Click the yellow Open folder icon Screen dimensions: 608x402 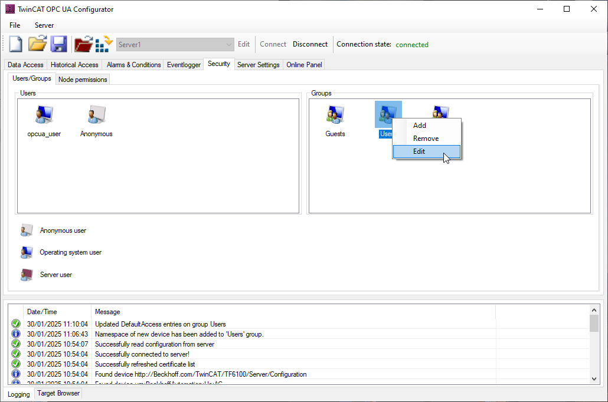37,44
